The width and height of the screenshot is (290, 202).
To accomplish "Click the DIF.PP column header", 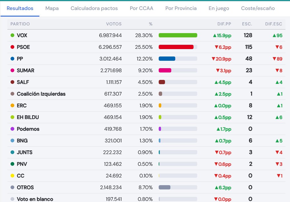I will pos(224,24).
